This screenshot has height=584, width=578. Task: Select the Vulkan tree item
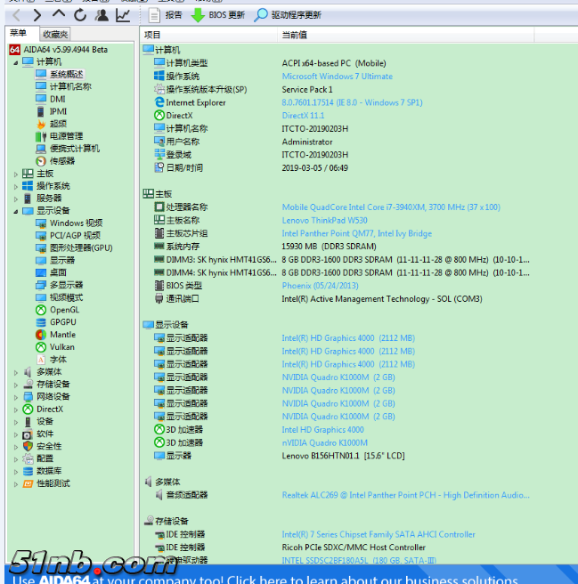coord(61,347)
